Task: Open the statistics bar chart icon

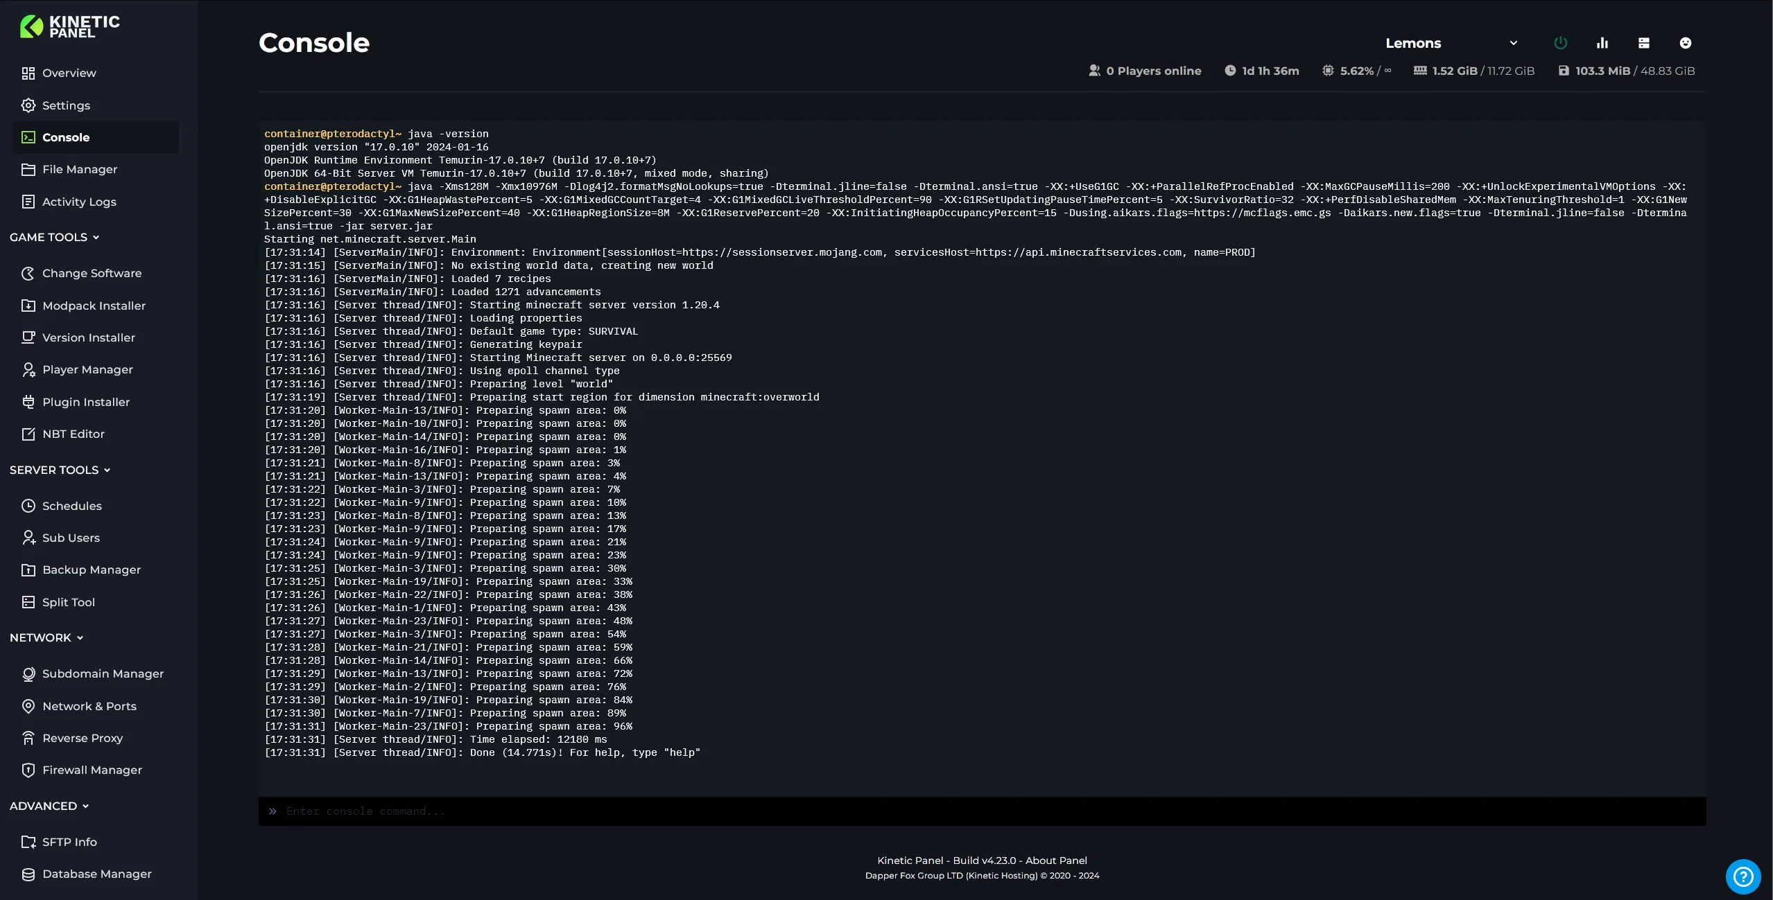Action: [1602, 43]
